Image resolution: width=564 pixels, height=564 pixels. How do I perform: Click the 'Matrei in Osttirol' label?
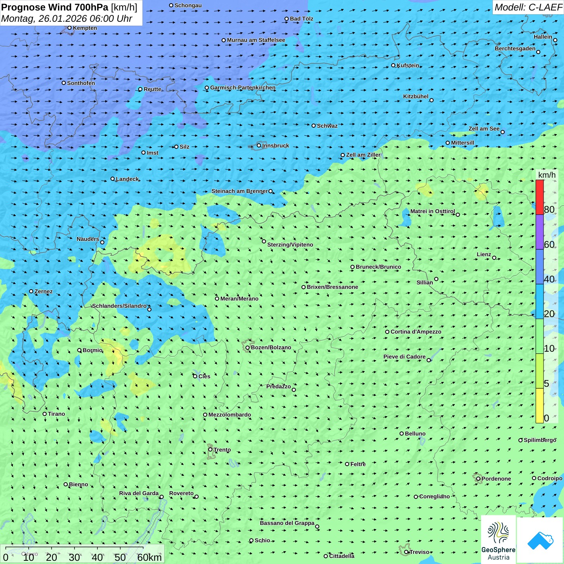[433, 211]
